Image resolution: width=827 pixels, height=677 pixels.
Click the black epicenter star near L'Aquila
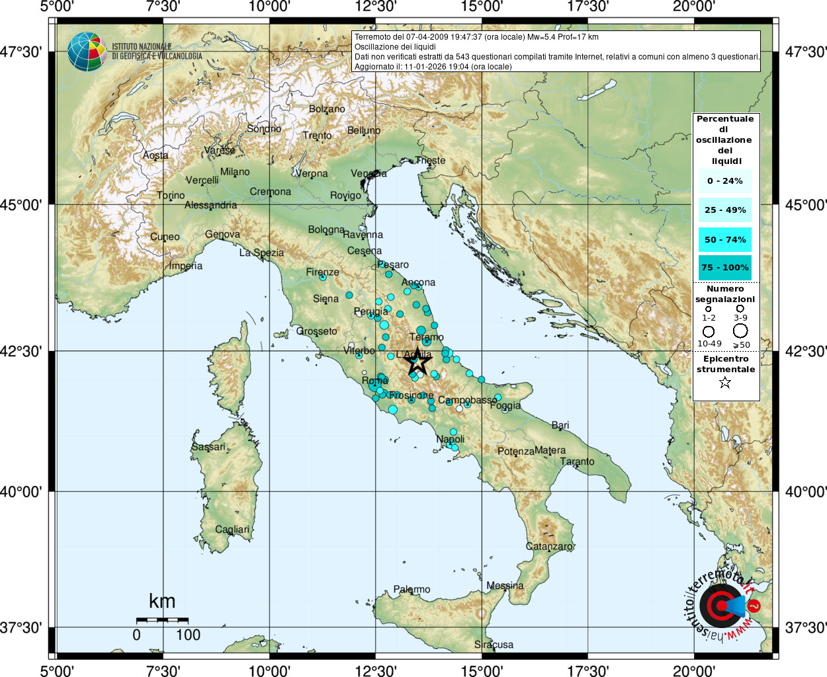(x=417, y=362)
